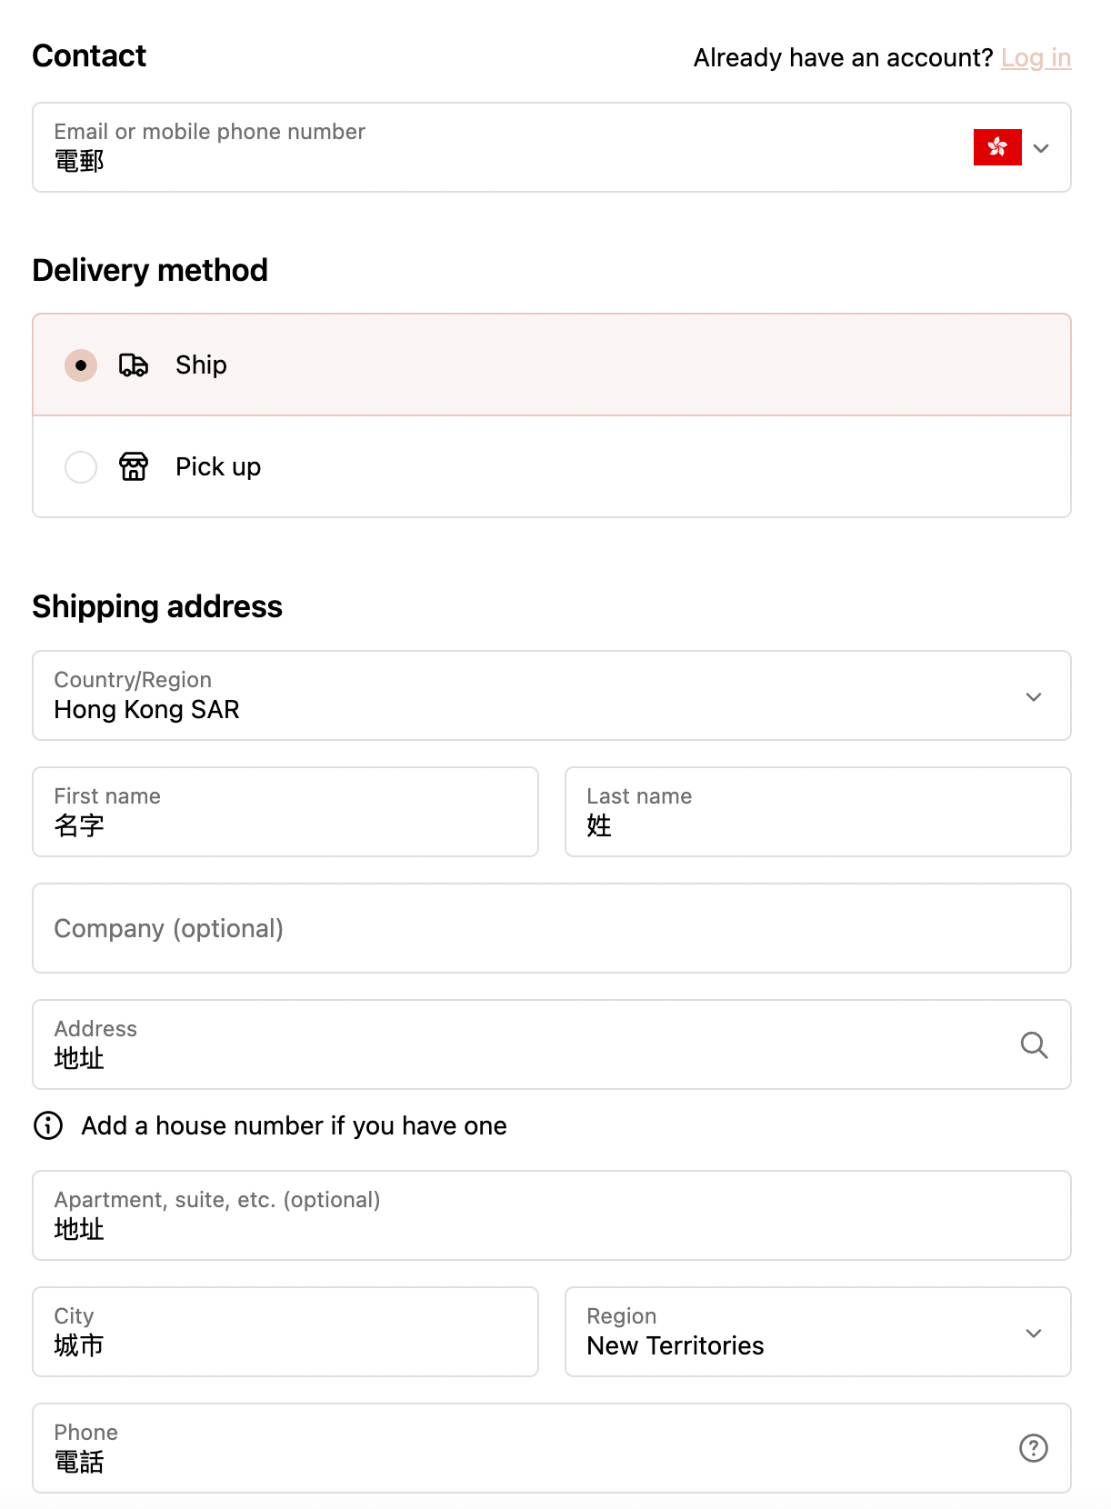Image resolution: width=1111 pixels, height=1509 pixels.
Task: Click into the City field
Action: [285, 1332]
